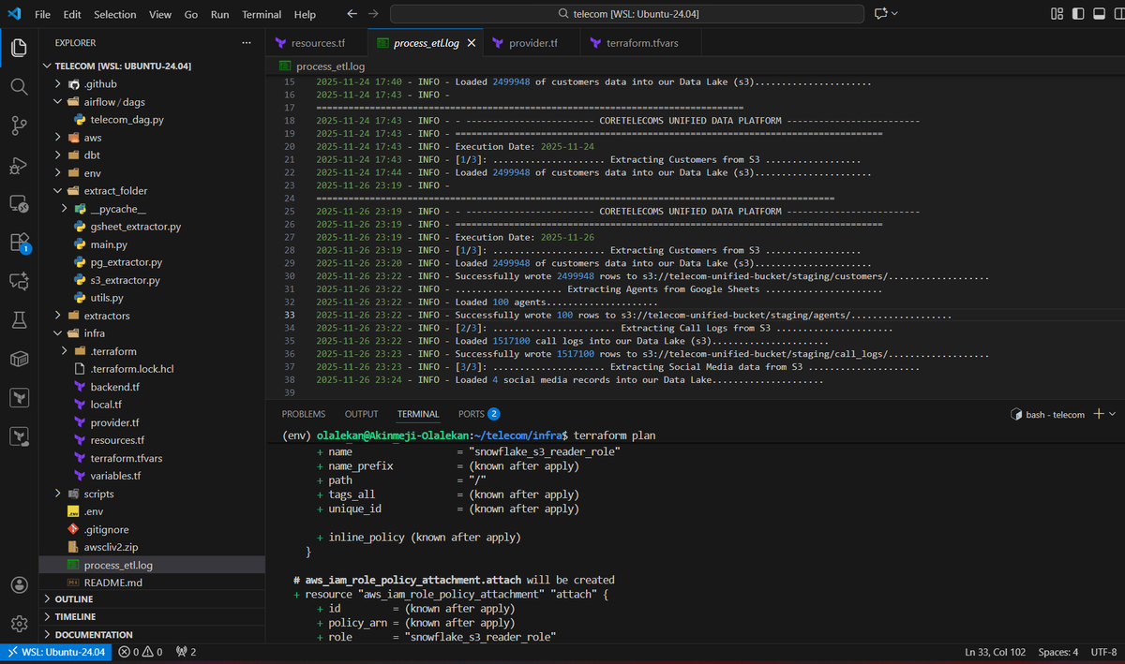Open the Source Control view
Screen dimensions: 1125x664
[20, 125]
